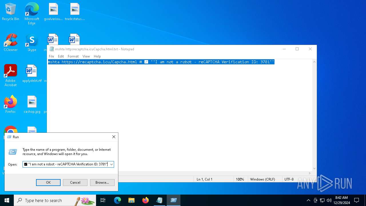Show hidden system tray icons
Screen dimensions: 366x206
tap(308, 200)
